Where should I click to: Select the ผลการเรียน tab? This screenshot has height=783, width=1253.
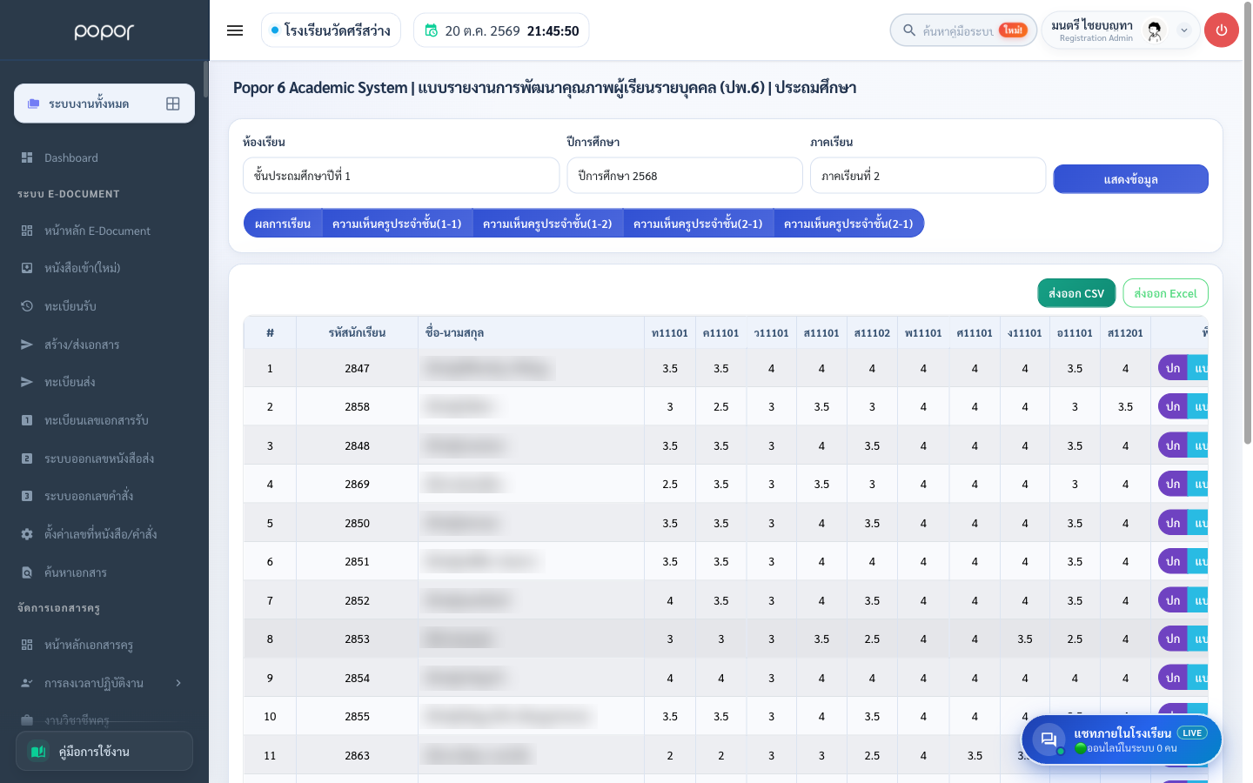click(x=283, y=224)
